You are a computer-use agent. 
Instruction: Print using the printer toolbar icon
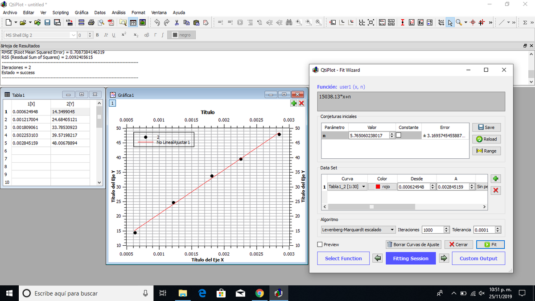point(91,22)
